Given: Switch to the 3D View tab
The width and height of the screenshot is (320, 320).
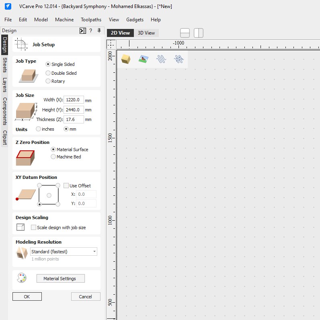Looking at the screenshot, I should 146,33.
